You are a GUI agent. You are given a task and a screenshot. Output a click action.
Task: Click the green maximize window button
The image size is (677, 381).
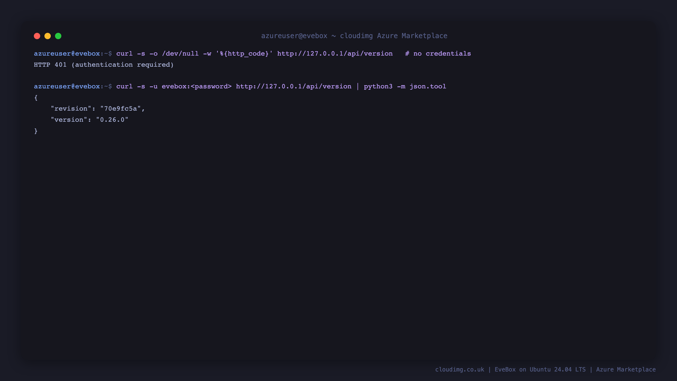point(58,36)
